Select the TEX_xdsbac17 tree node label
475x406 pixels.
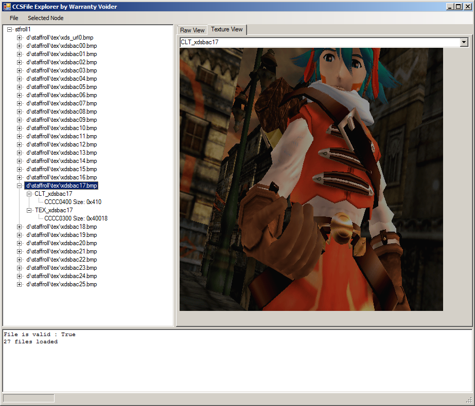tap(54, 210)
